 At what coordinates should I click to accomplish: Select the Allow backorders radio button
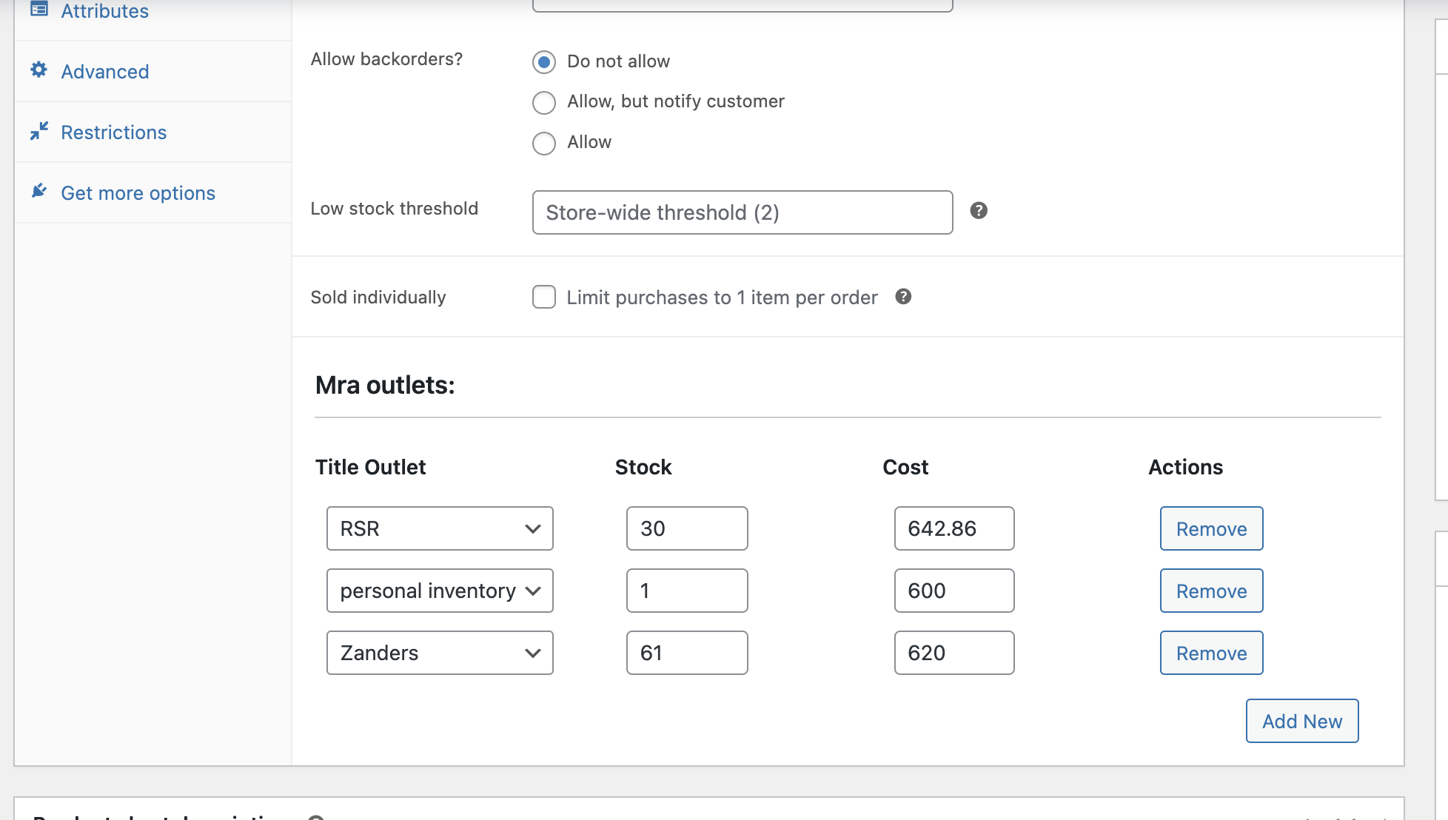point(544,143)
